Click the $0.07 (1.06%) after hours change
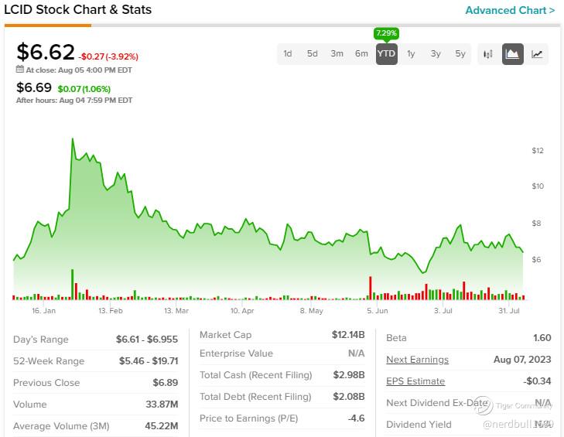Screen dimensions: 564x437 pos(84,89)
